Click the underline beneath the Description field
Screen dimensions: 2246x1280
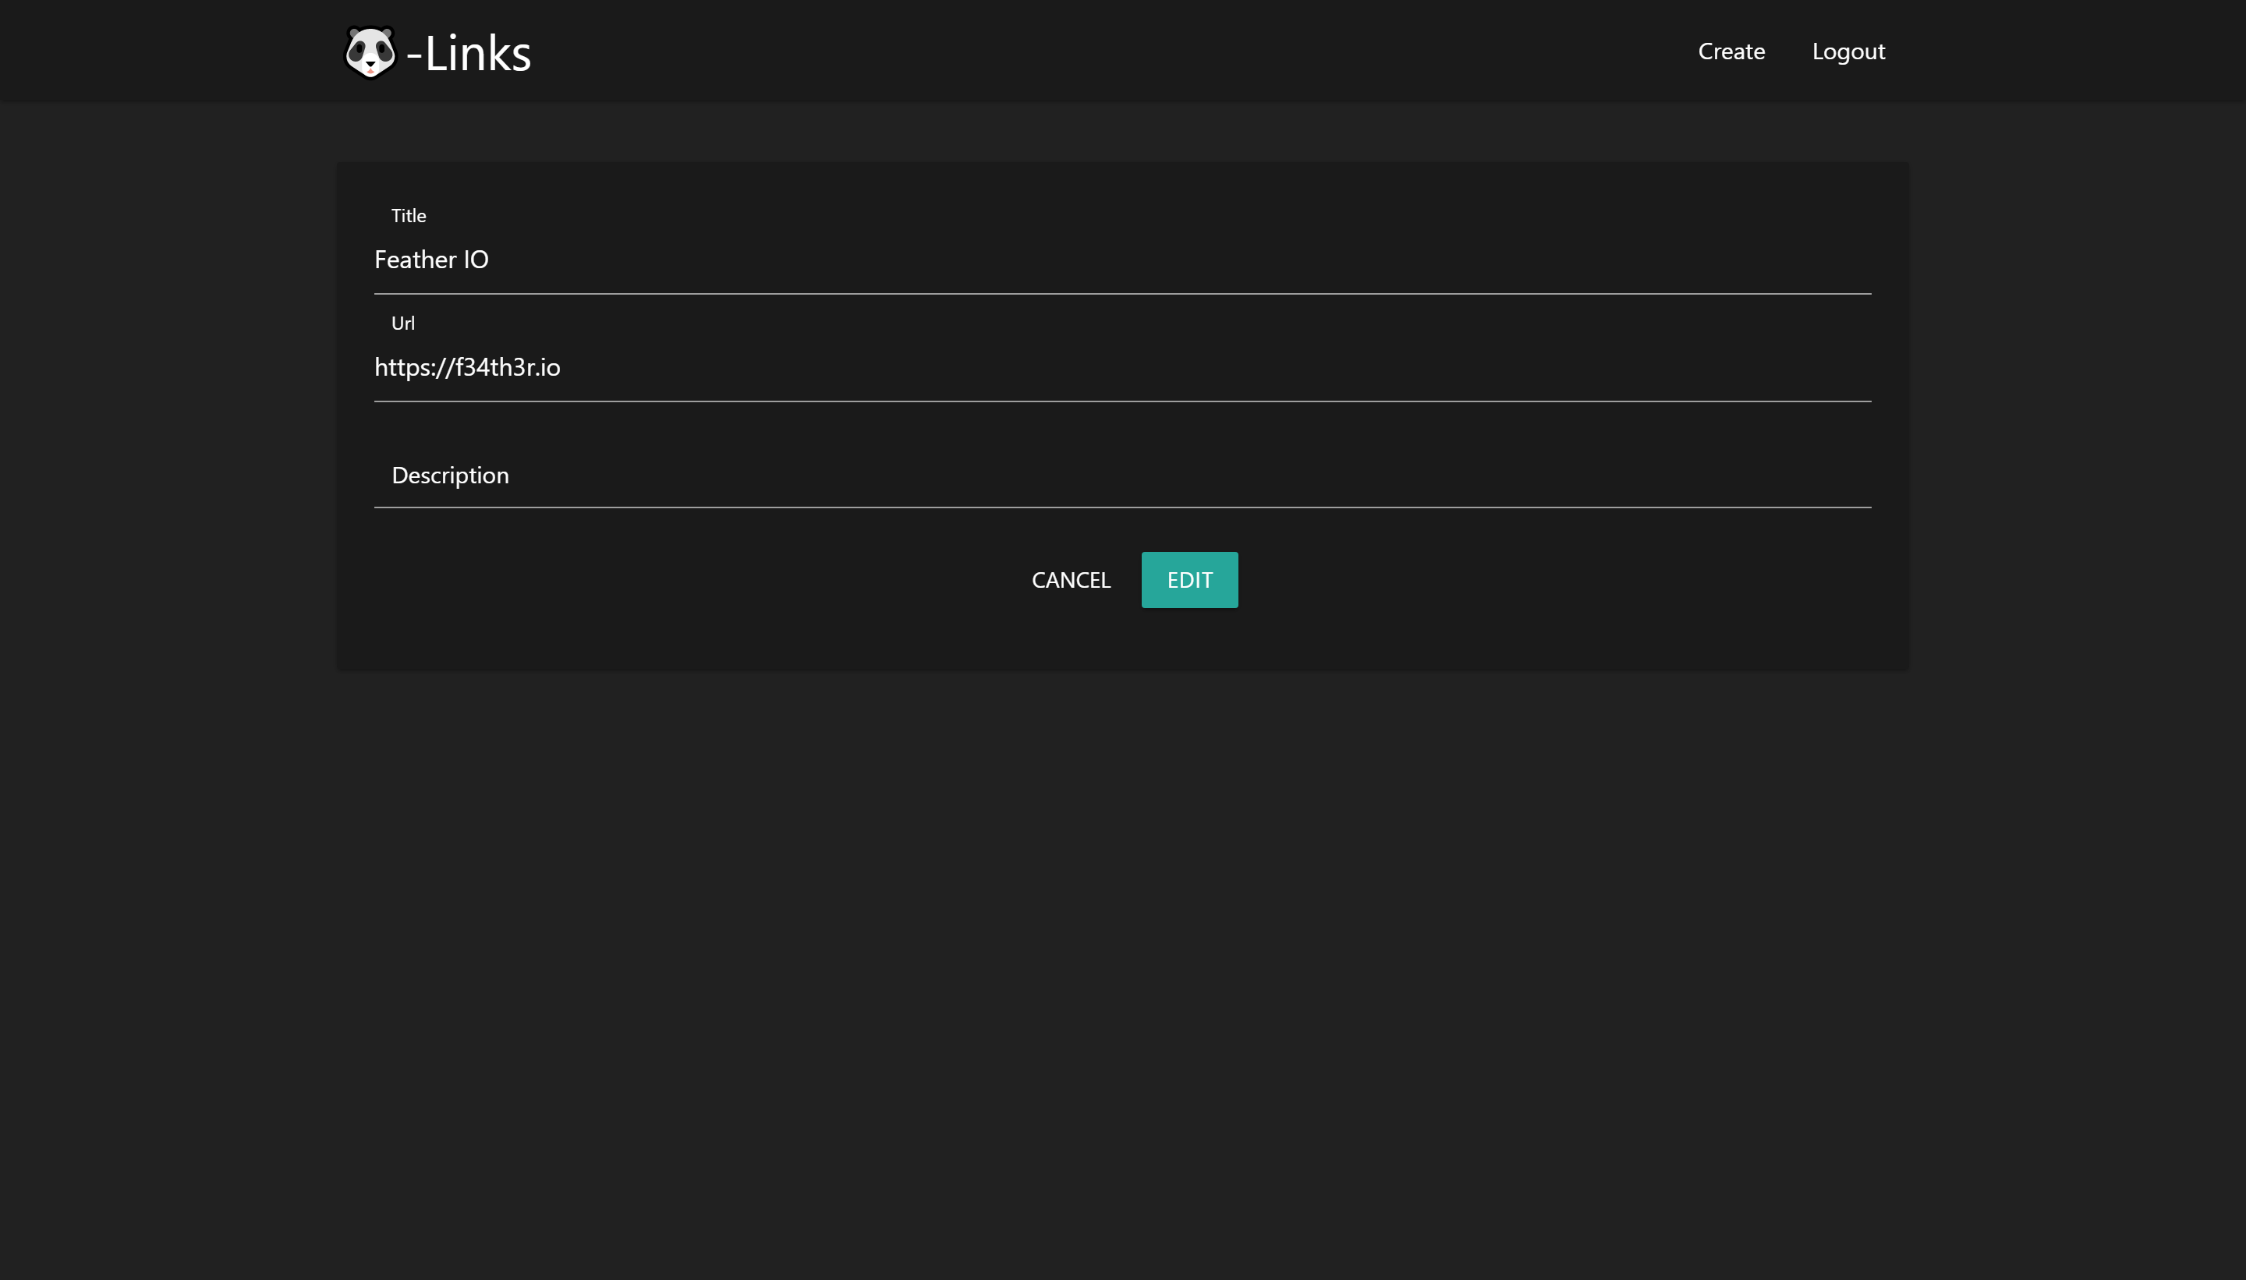click(x=1122, y=507)
